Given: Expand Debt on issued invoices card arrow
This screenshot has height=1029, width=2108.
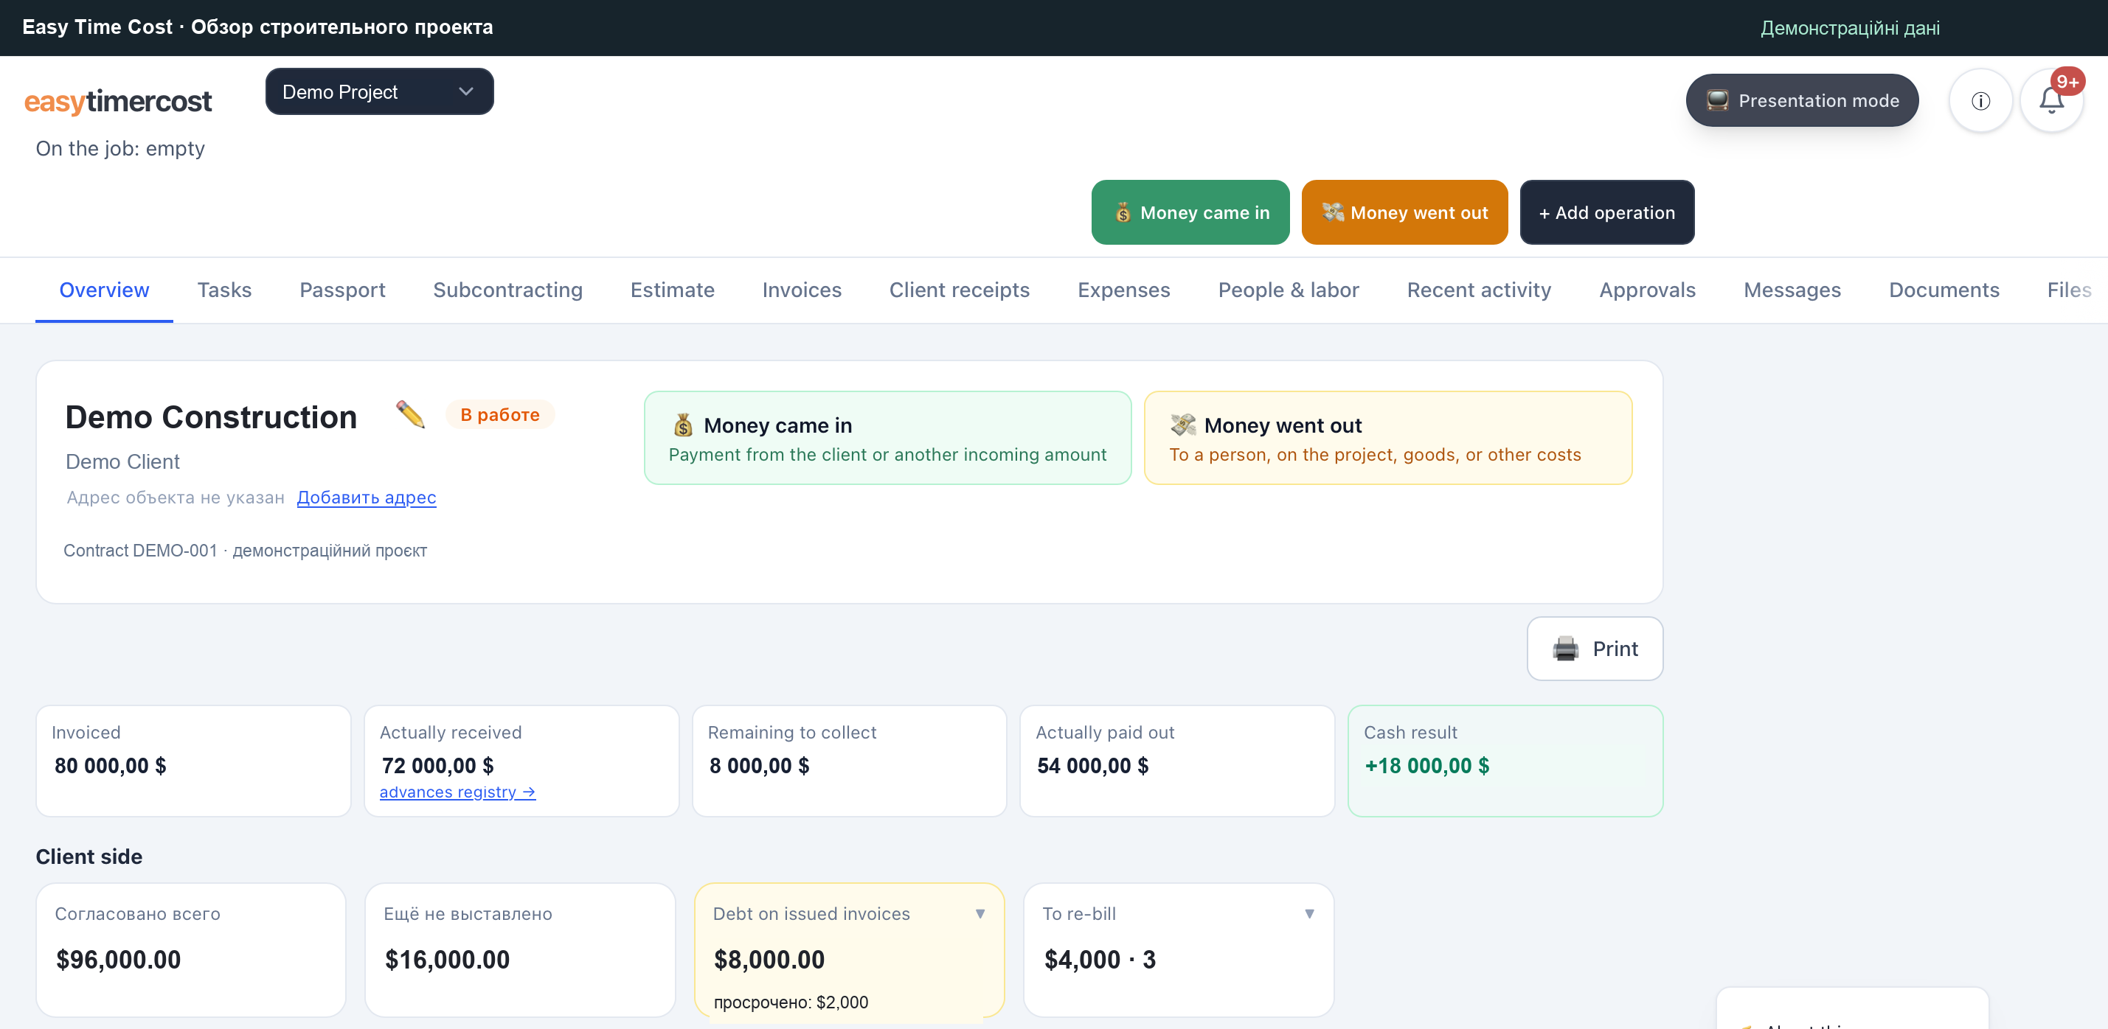Looking at the screenshot, I should 980,914.
